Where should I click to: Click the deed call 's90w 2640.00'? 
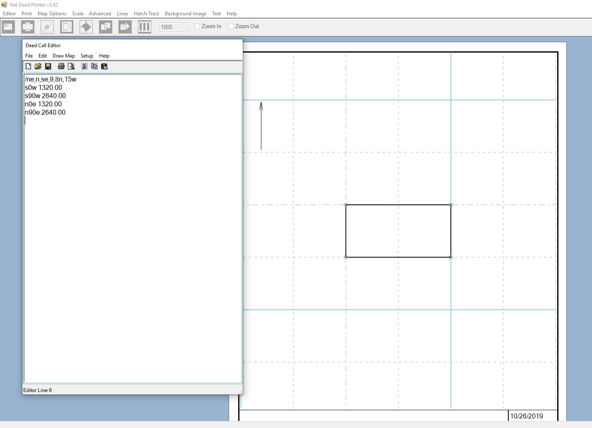coord(45,96)
